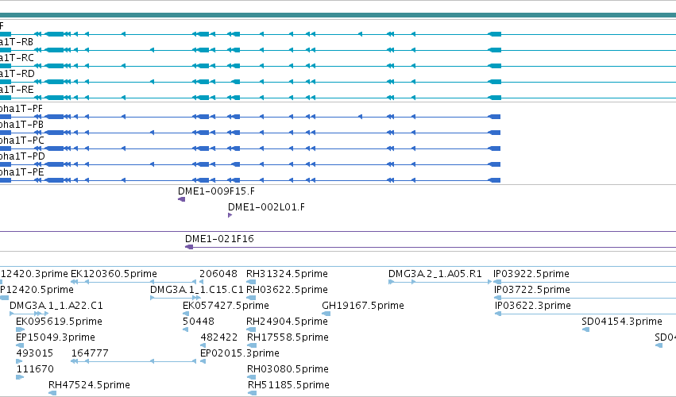The image size is (676, 397).
Task: Select the RH47524.5prime label
Action: (x=89, y=385)
